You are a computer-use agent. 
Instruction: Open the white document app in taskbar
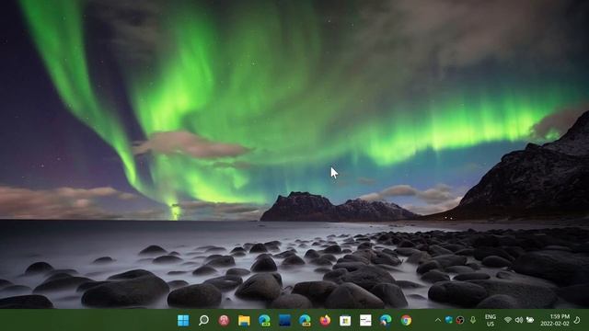(365, 320)
